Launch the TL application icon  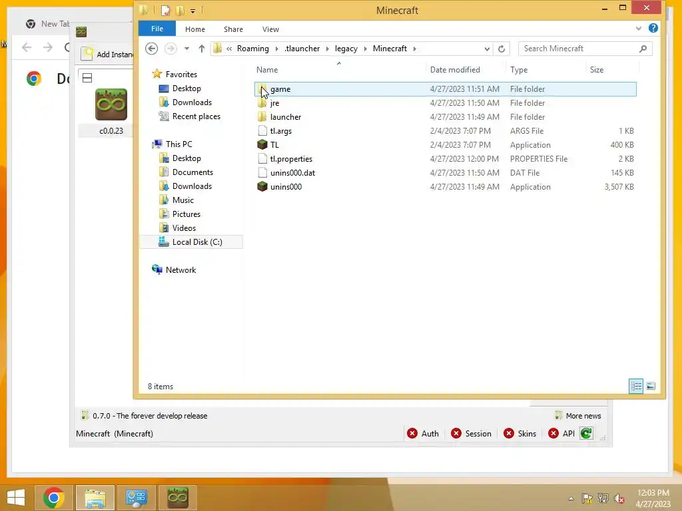(x=262, y=144)
